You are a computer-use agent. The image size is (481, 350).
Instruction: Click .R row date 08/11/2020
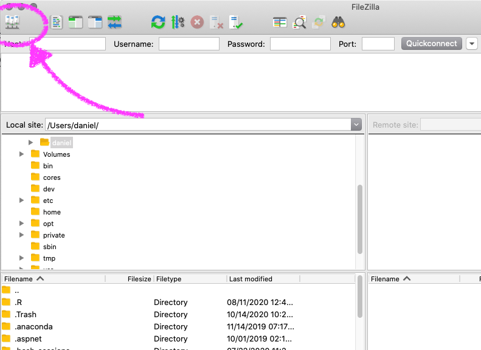click(x=260, y=303)
